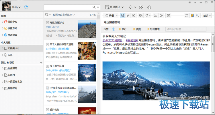Click the 编辑 edit button
This screenshot has height=115, width=215.
110,16
